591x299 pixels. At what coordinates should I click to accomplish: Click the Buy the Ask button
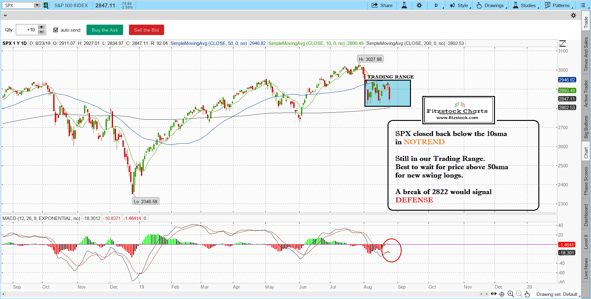pos(105,30)
